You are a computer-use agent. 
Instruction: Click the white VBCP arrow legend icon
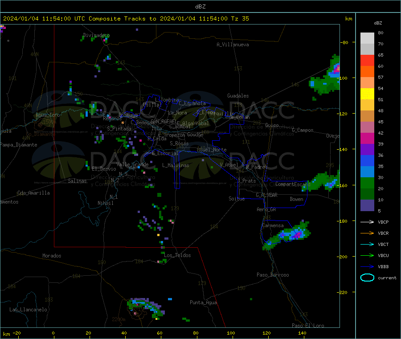367,222
